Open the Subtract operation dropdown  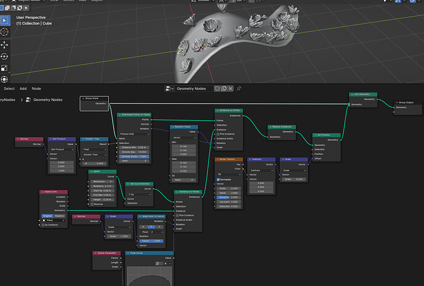click(x=261, y=170)
